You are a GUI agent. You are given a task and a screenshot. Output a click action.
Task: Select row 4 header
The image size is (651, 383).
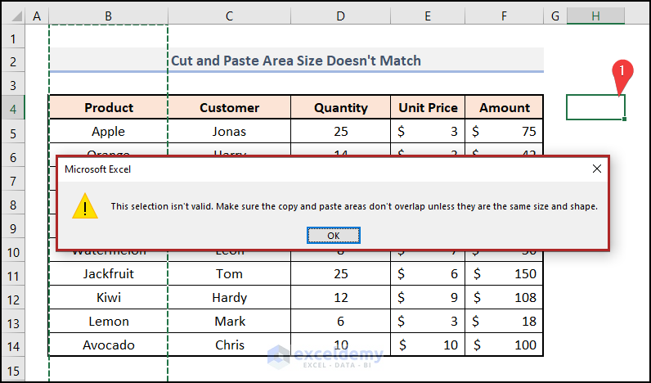point(14,107)
